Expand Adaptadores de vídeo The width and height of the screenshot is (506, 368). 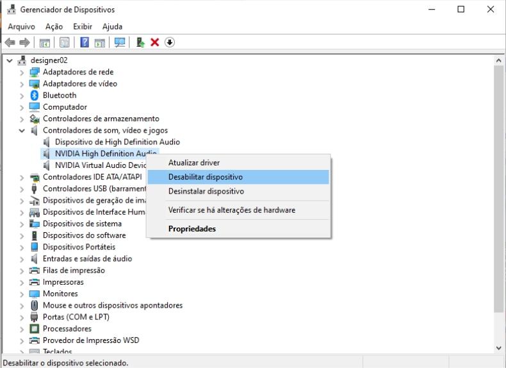[x=22, y=84]
